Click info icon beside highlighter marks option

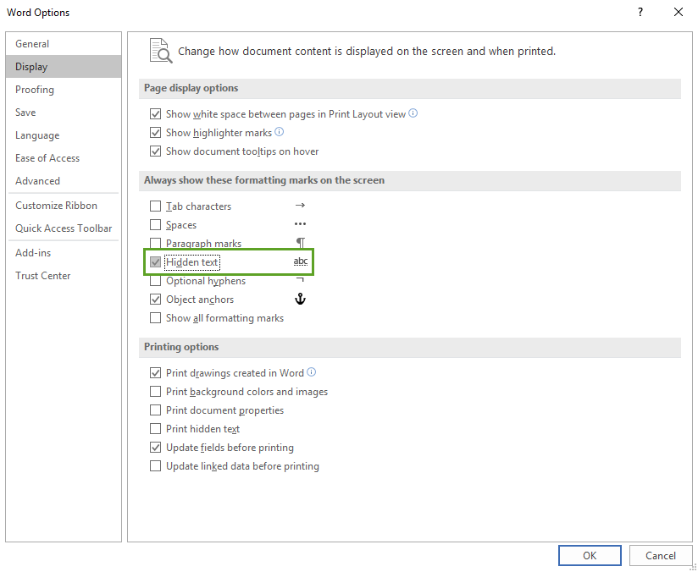(279, 132)
